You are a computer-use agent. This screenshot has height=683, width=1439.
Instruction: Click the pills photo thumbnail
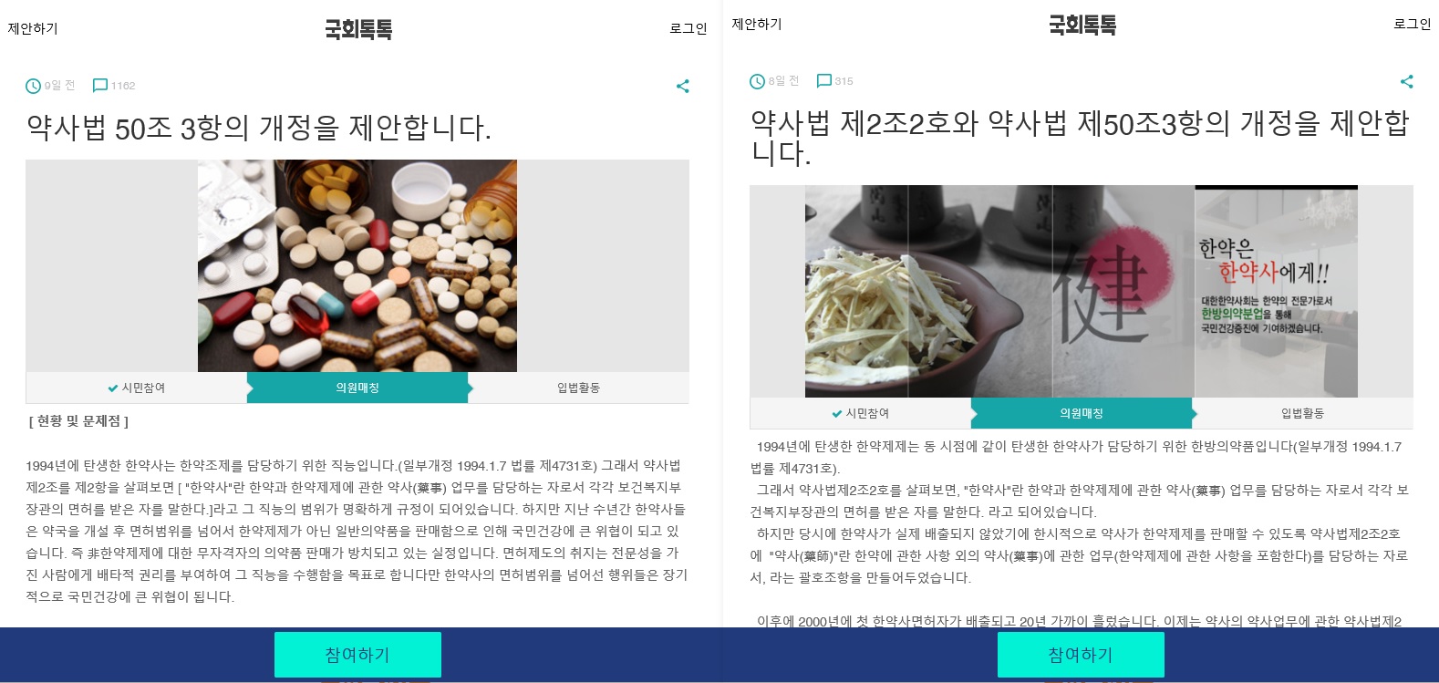(x=357, y=265)
